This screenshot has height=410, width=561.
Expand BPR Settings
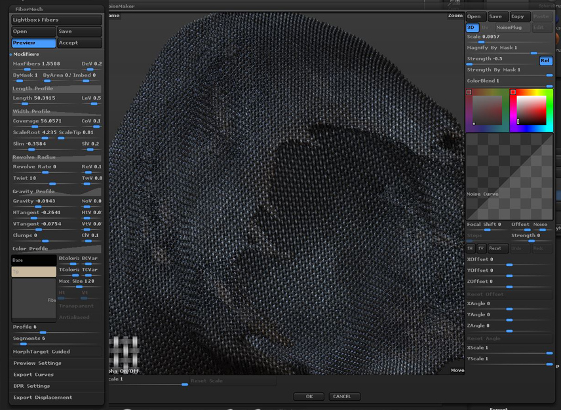[31, 386]
